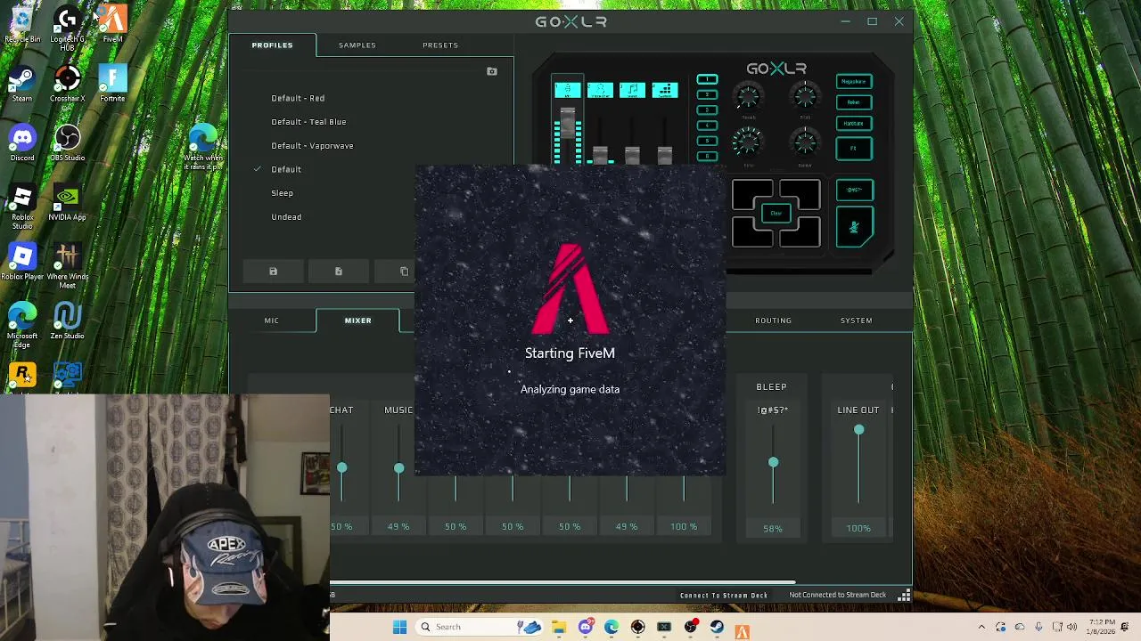Adjust the Bleep volume slider
Image resolution: width=1141 pixels, height=641 pixels.
(773, 463)
